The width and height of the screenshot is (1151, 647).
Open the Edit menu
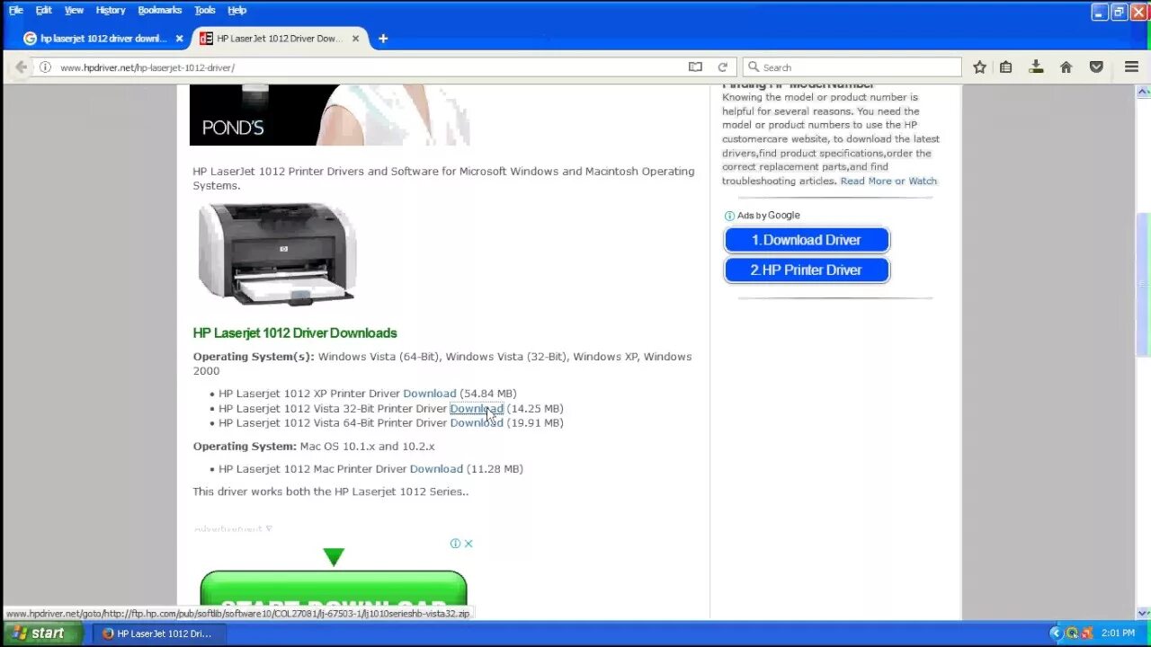(43, 10)
